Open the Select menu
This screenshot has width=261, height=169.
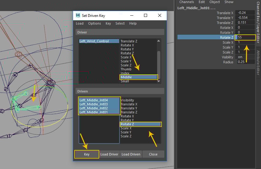[x=120, y=23]
